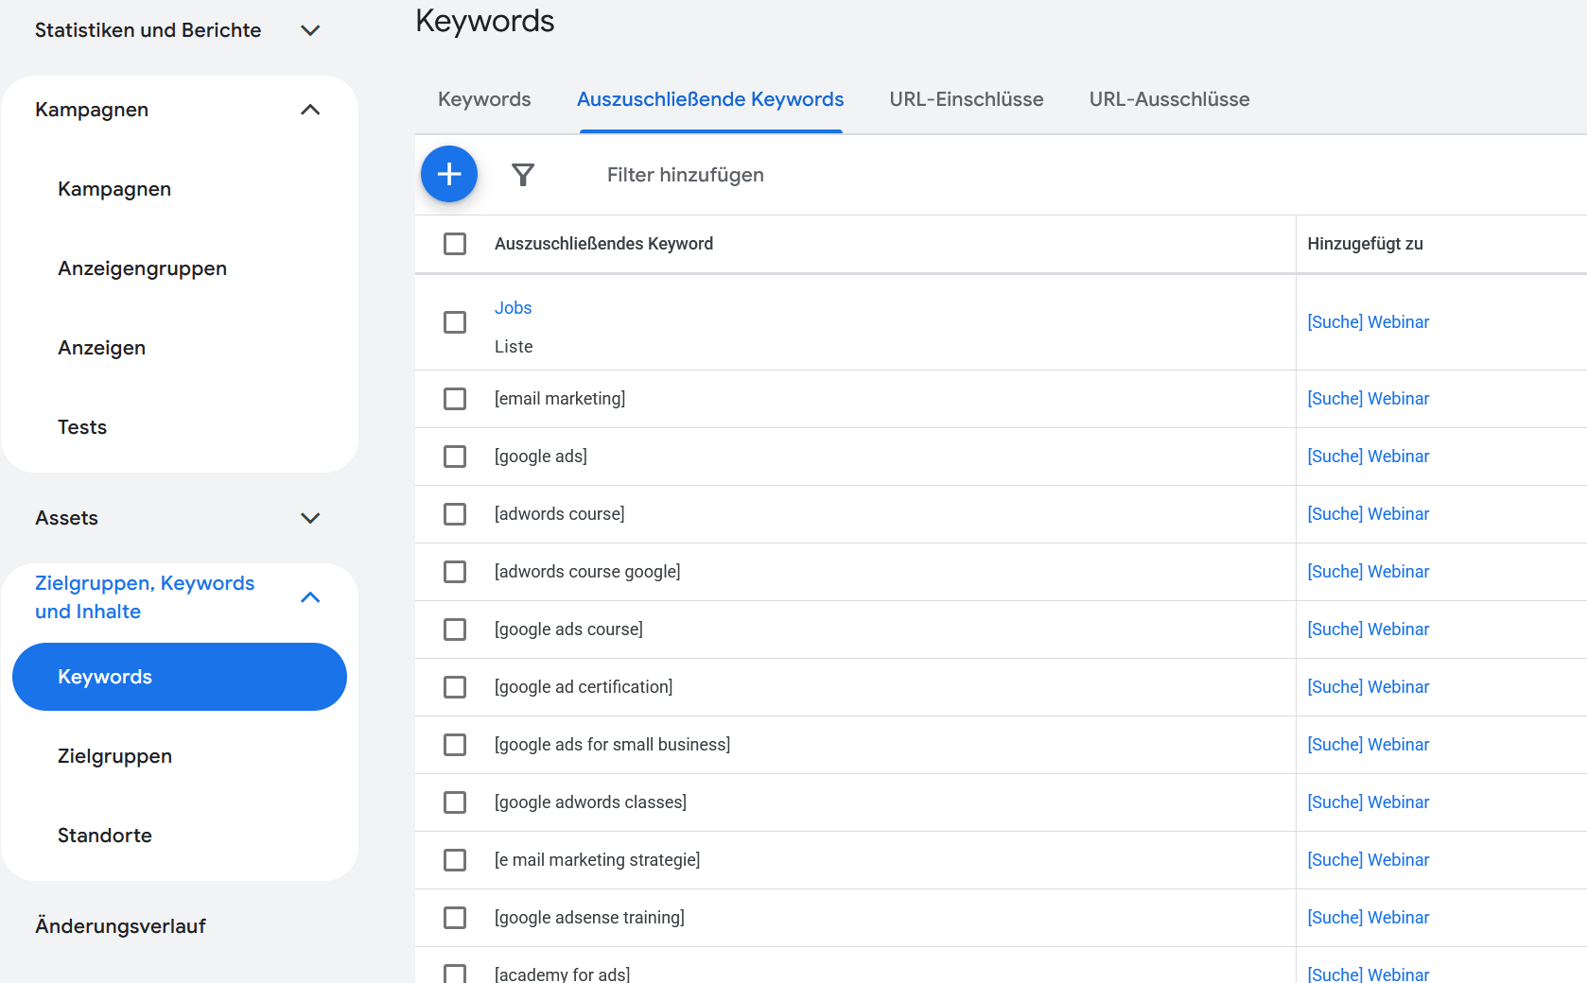Open the URL-Einschlüsse tab

click(x=966, y=99)
